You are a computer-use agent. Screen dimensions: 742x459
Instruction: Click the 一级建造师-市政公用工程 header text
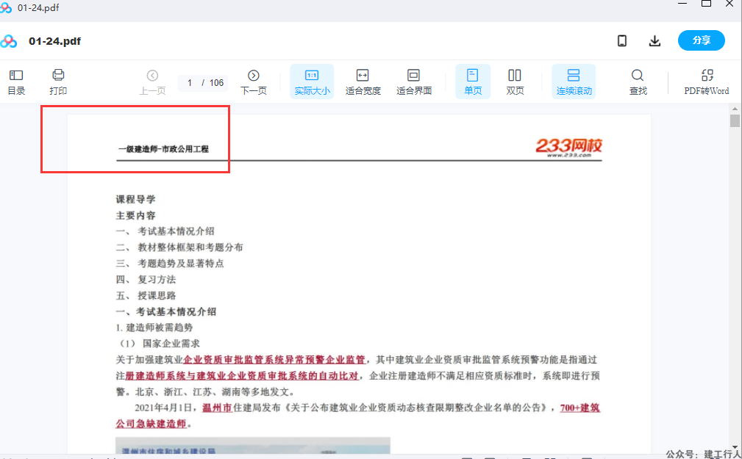[163, 149]
